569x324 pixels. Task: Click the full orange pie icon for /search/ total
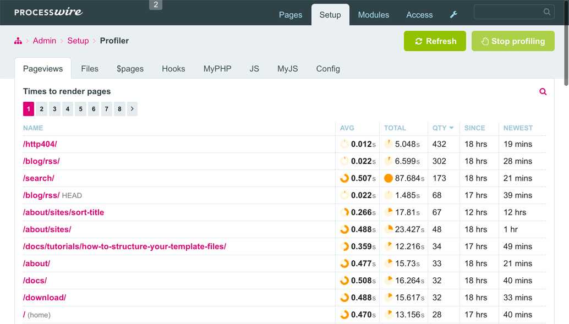pos(389,178)
